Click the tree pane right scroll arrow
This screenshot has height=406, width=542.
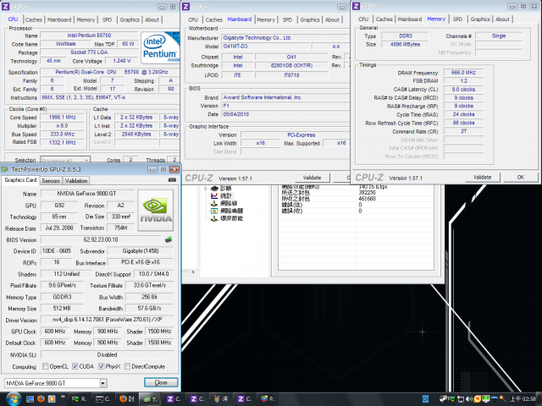click(x=193, y=272)
